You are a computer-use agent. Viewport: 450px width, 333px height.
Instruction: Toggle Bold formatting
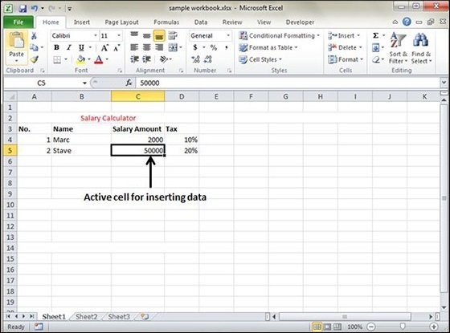point(56,47)
